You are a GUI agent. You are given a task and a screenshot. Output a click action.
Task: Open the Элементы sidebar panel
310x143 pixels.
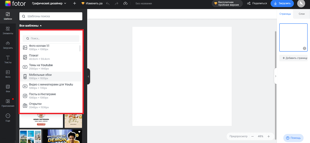click(x=8, y=31)
